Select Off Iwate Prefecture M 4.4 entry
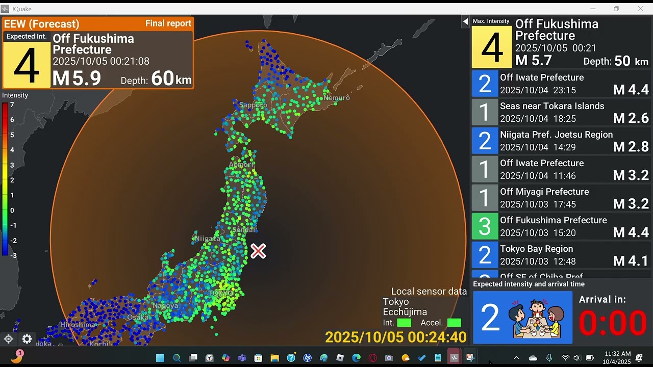 pyautogui.click(x=561, y=84)
